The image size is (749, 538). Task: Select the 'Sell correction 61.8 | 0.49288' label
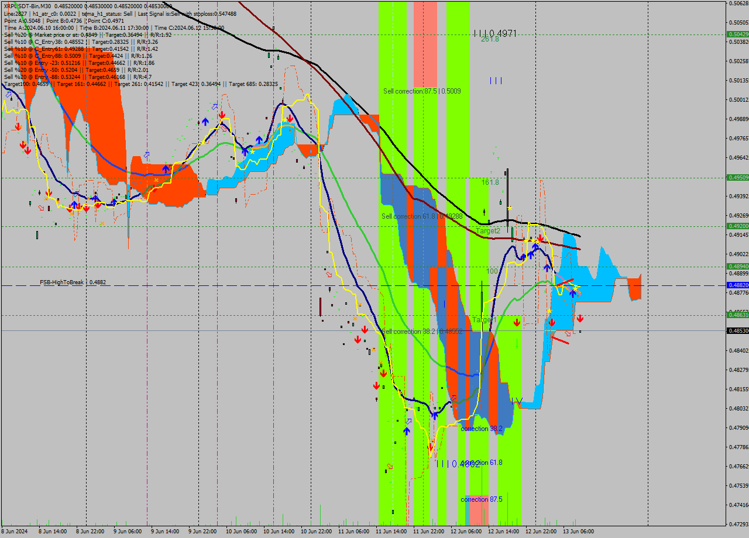[422, 216]
